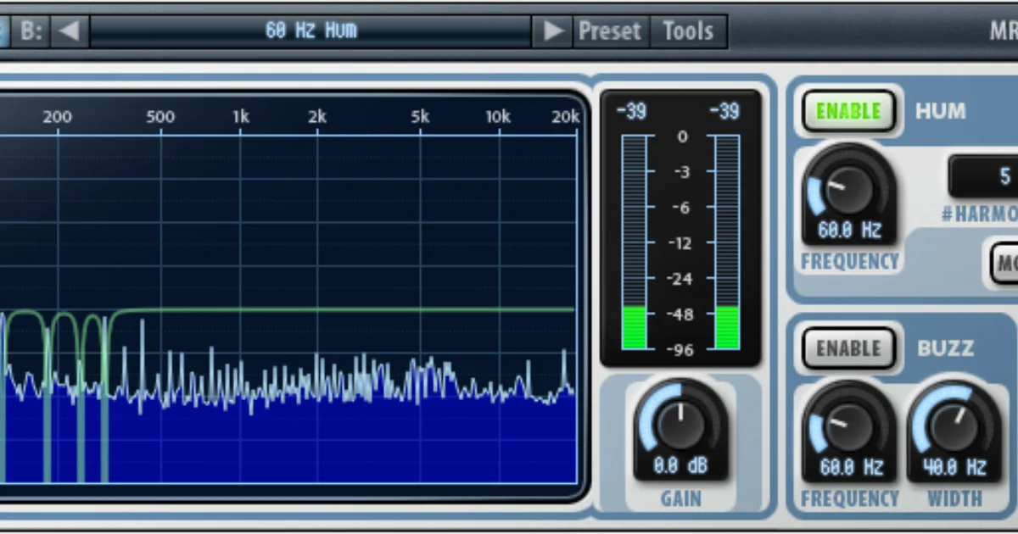The height and width of the screenshot is (534, 1018).
Task: Click the 0.0 dB gain value readout
Action: (x=680, y=466)
